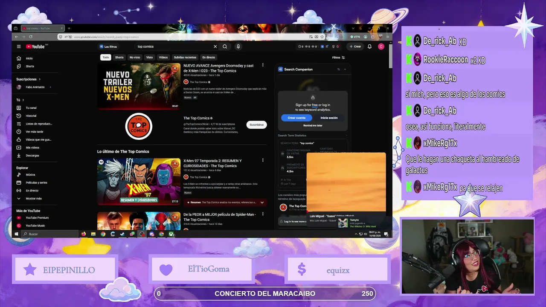Show hidden icons in the system tray

coord(356,234)
